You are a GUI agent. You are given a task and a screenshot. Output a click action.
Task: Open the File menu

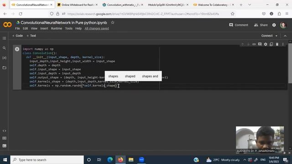17,28
